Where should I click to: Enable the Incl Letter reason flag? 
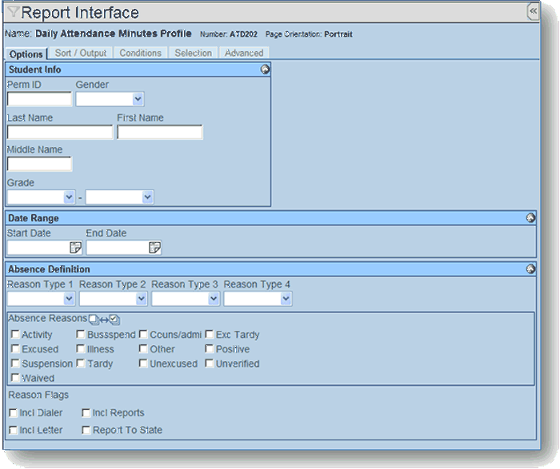13,430
